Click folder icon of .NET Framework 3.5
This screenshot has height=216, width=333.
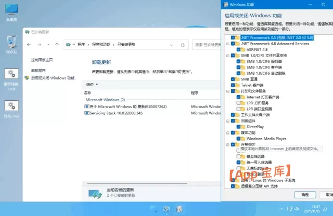click(237, 38)
